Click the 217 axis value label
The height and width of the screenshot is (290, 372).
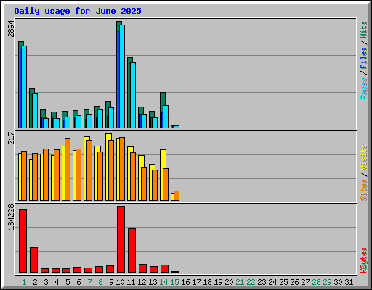pos(11,138)
